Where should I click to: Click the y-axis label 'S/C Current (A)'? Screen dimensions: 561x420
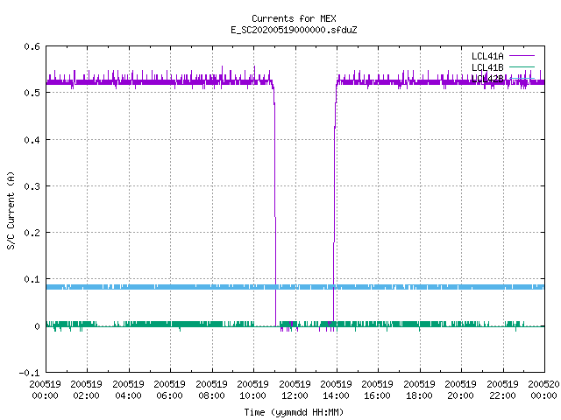point(11,211)
